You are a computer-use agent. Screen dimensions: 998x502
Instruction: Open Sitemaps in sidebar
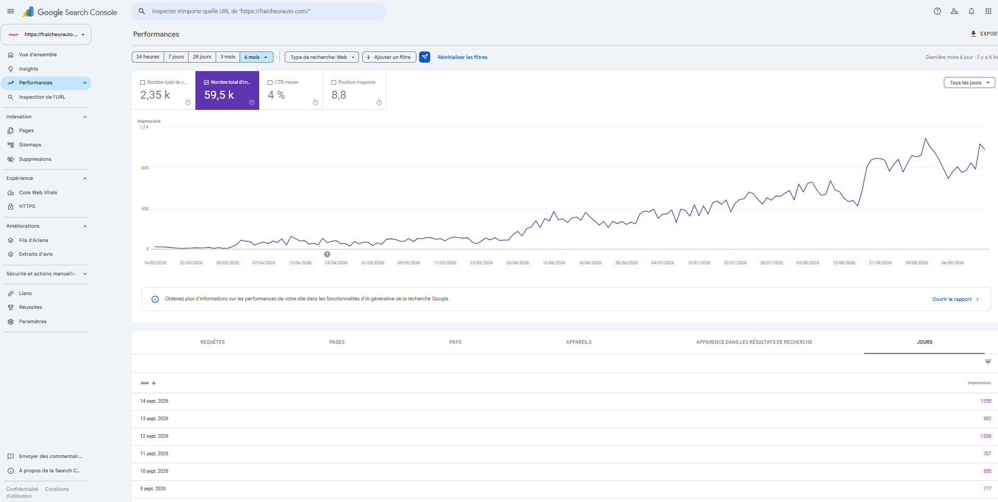coord(46,145)
